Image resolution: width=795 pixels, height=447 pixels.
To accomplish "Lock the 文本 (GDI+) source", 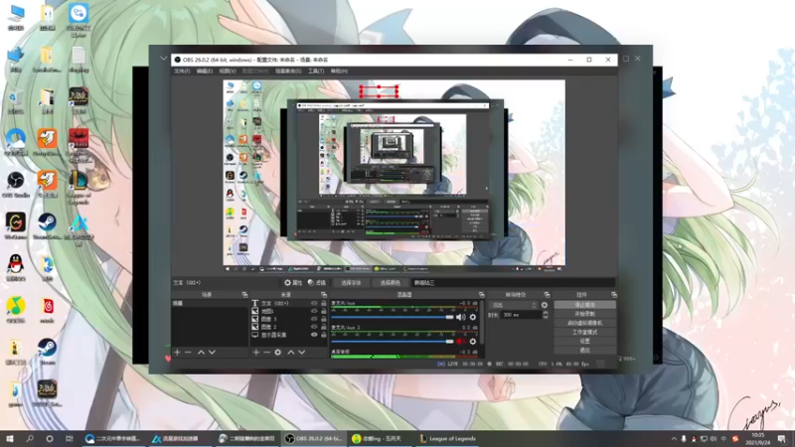I will pos(324,303).
